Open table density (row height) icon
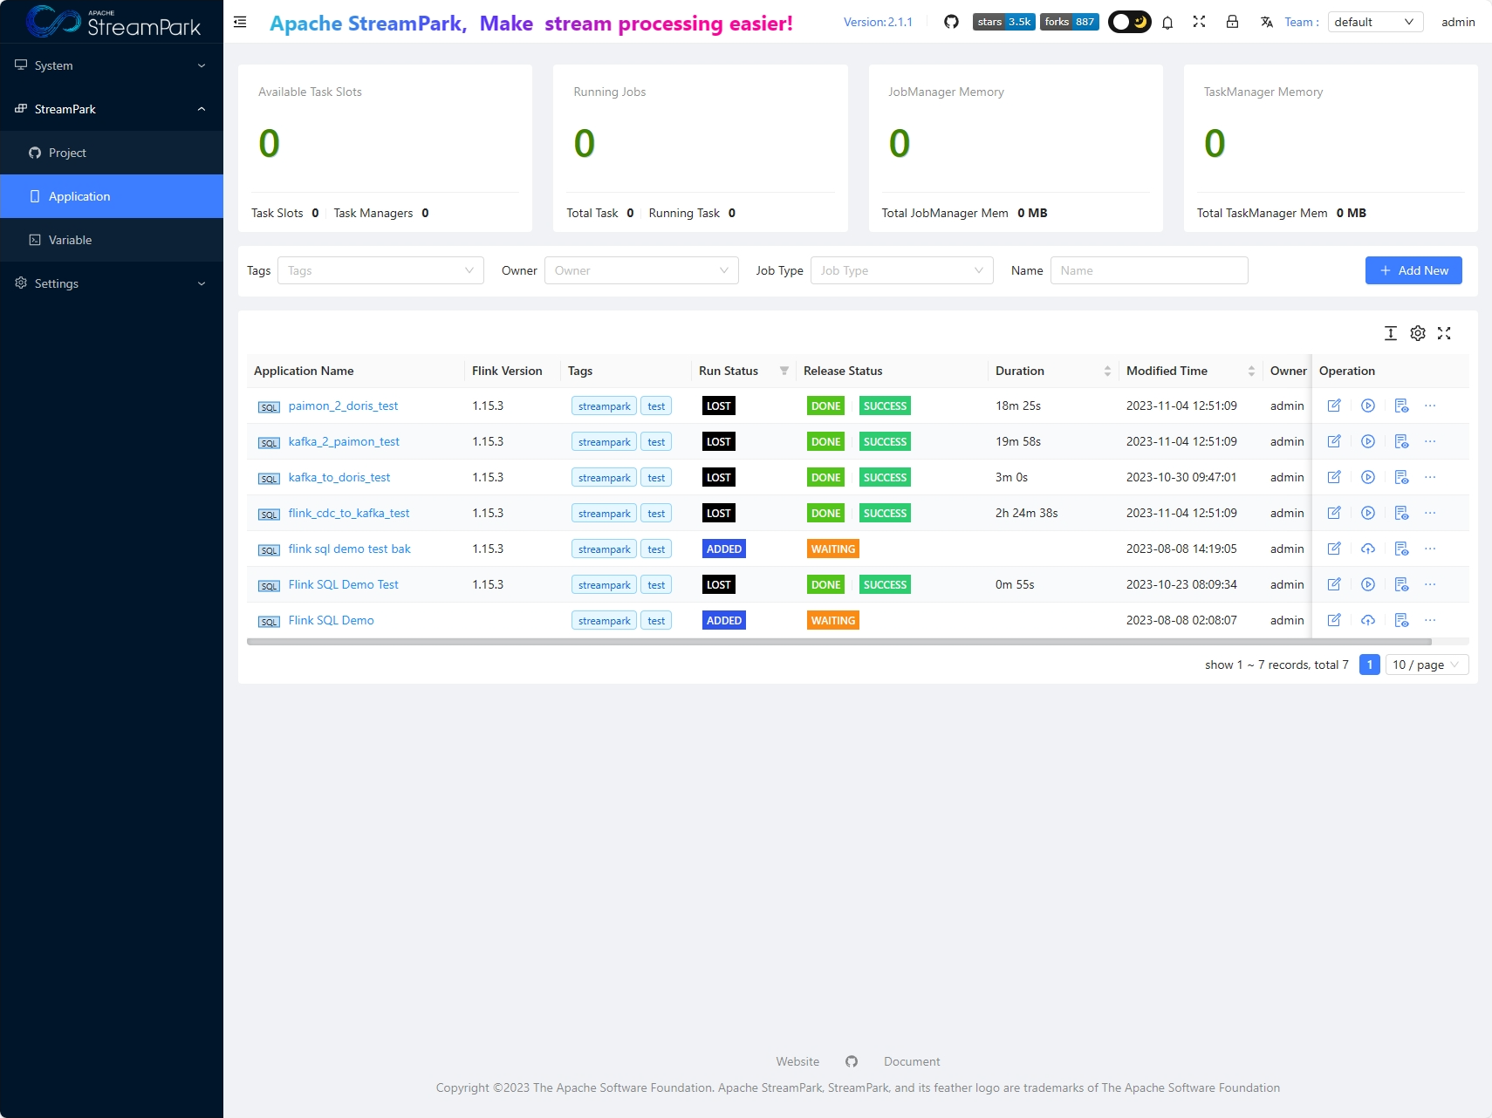This screenshot has width=1492, height=1118. pyautogui.click(x=1391, y=333)
